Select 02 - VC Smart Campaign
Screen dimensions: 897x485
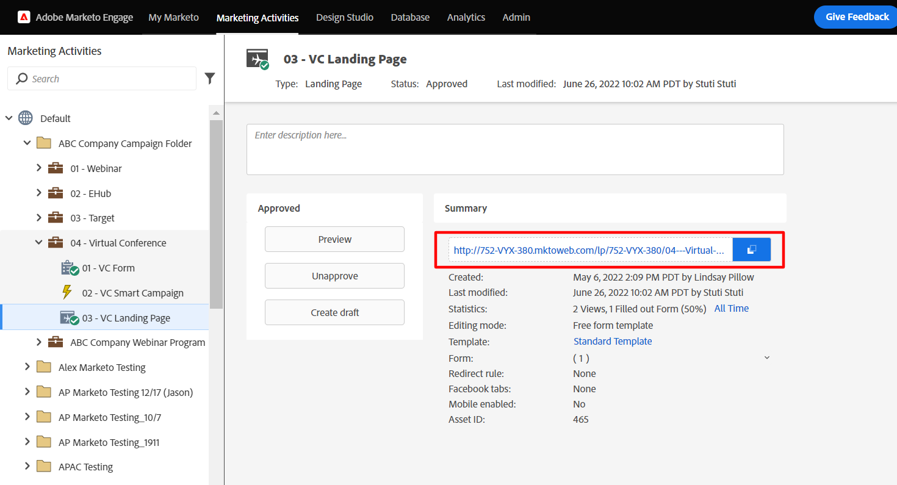(133, 293)
